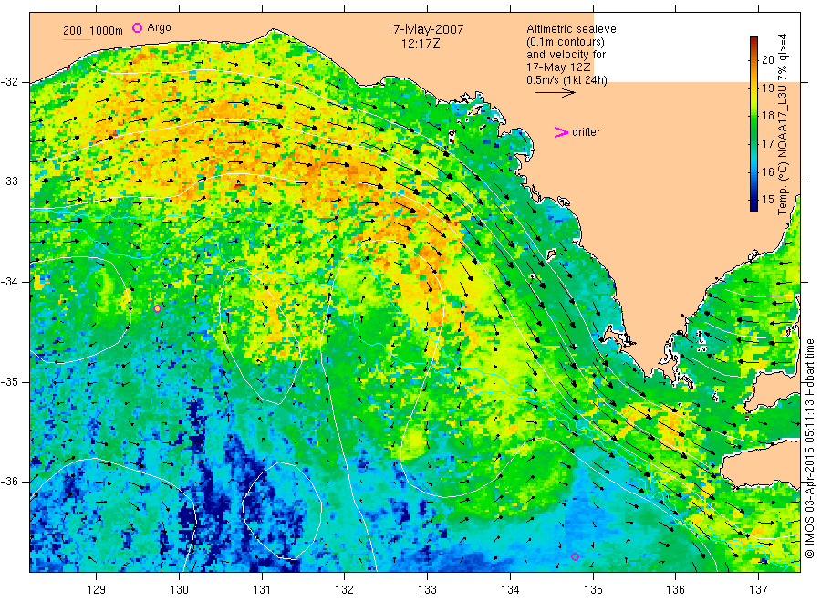Click the '(0.1m contours)' legend line
The width and height of the screenshot is (821, 602).
[566, 42]
